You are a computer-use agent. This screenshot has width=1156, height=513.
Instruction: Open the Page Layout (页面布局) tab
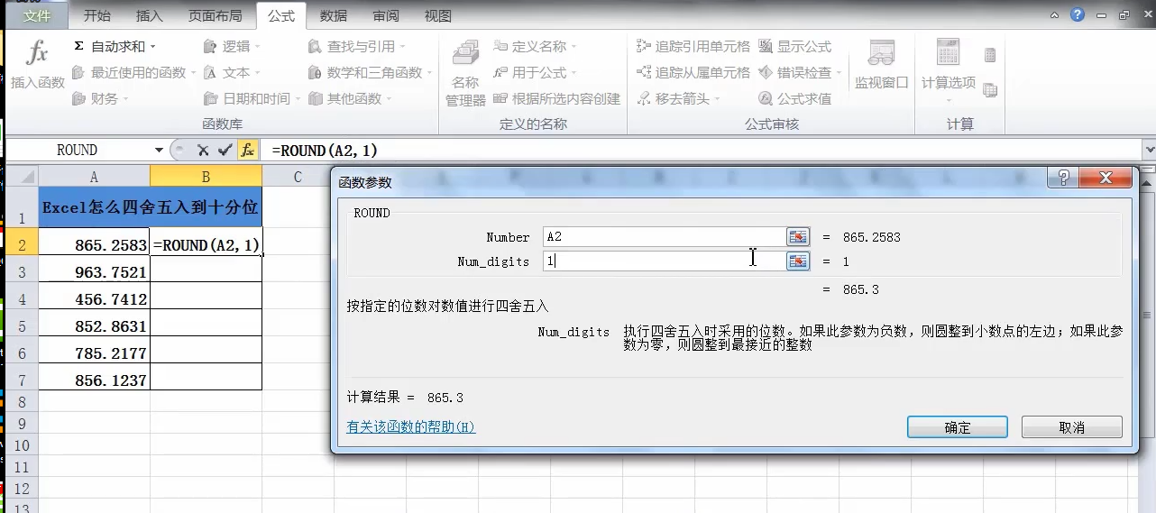(x=215, y=15)
